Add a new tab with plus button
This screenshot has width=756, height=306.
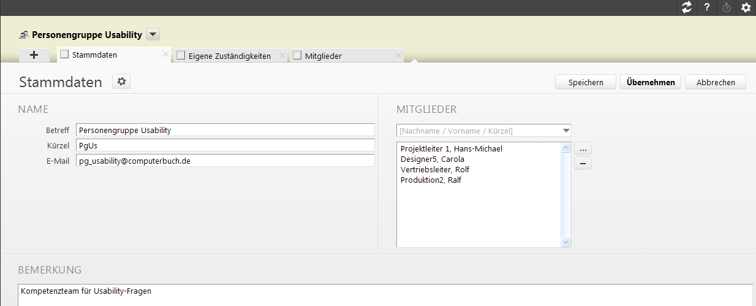pos(34,55)
